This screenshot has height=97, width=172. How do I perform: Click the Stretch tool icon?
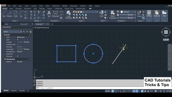pyautogui.click(x=31, y=18)
